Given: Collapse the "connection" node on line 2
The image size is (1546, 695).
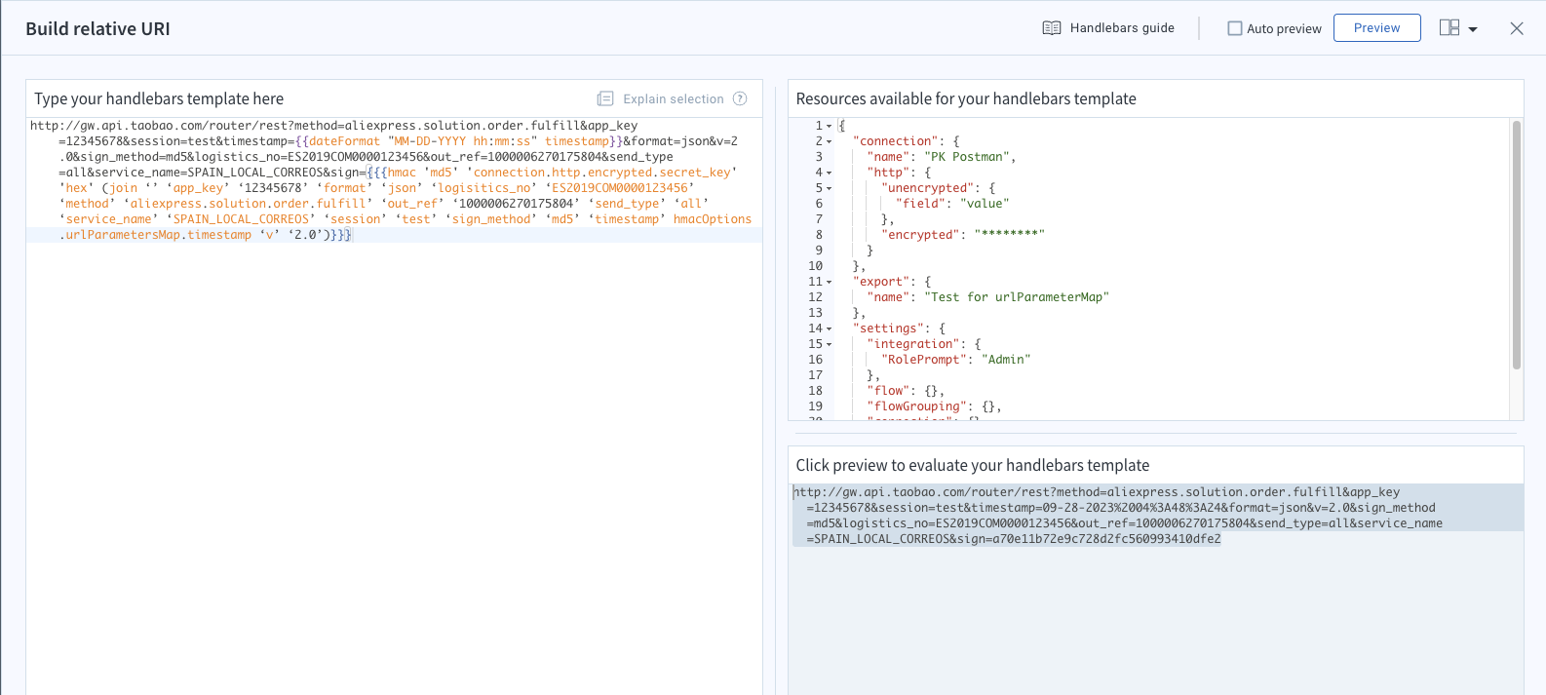Looking at the screenshot, I should pos(830,141).
